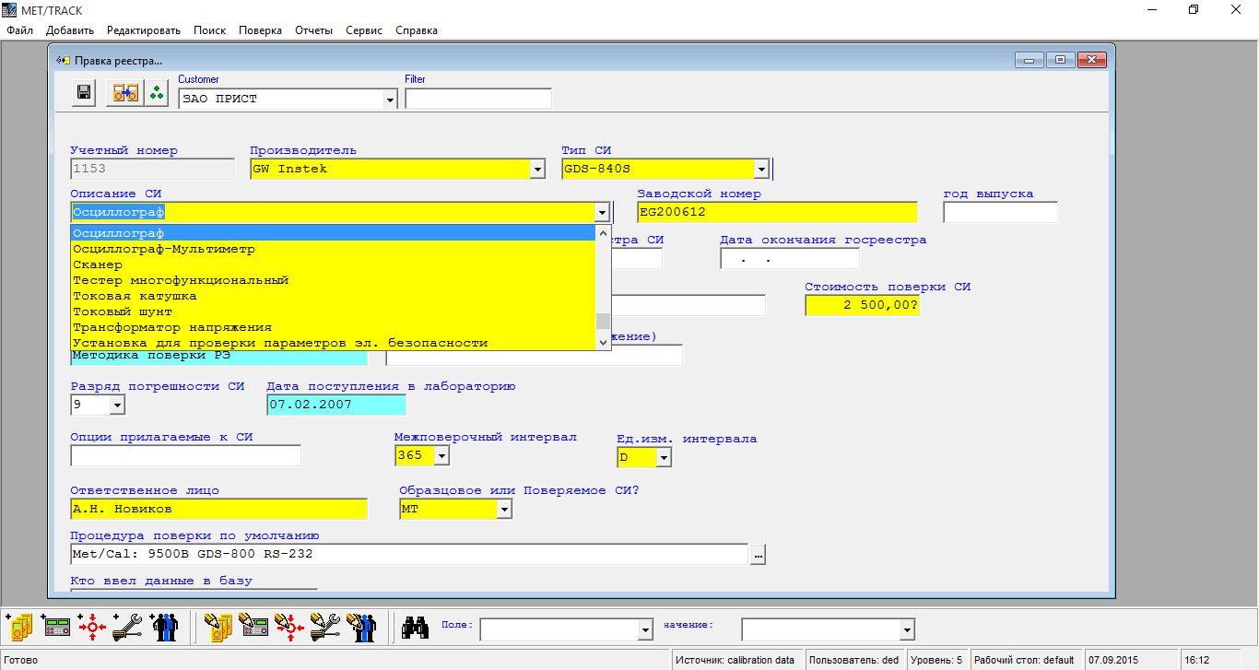Click the binoculars search icon
Viewport: 1259px width, 670px height.
pyautogui.click(x=415, y=628)
